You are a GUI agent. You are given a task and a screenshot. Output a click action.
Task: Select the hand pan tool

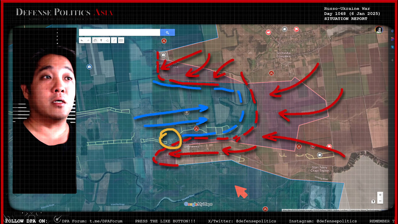pos(95,40)
